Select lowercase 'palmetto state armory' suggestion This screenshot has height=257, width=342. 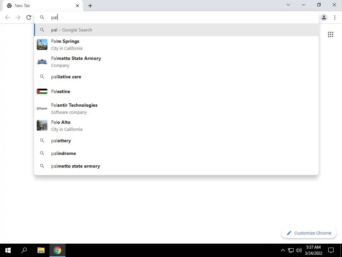[x=176, y=166]
